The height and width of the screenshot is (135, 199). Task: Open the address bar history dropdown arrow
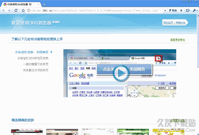(165, 11)
